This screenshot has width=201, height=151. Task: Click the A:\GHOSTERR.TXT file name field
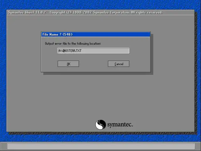coord(94,51)
